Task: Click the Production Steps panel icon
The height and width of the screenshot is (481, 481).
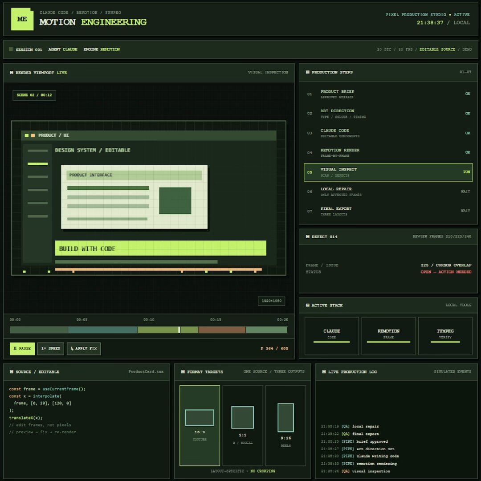Action: [x=307, y=72]
